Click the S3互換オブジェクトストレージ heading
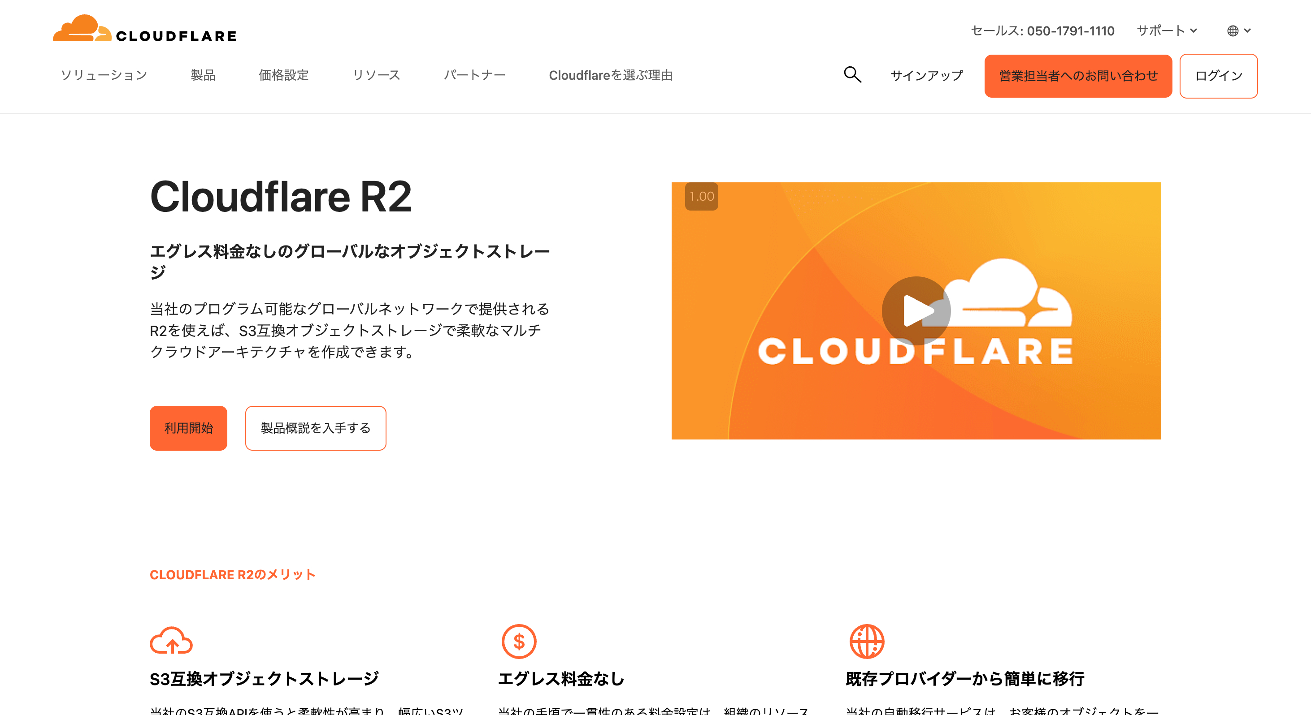Screen dimensions: 1311x715 coord(264,678)
